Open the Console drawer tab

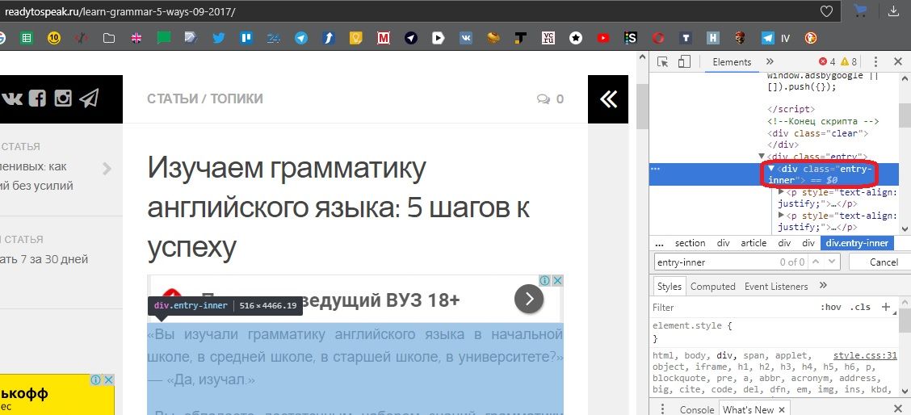(696, 409)
